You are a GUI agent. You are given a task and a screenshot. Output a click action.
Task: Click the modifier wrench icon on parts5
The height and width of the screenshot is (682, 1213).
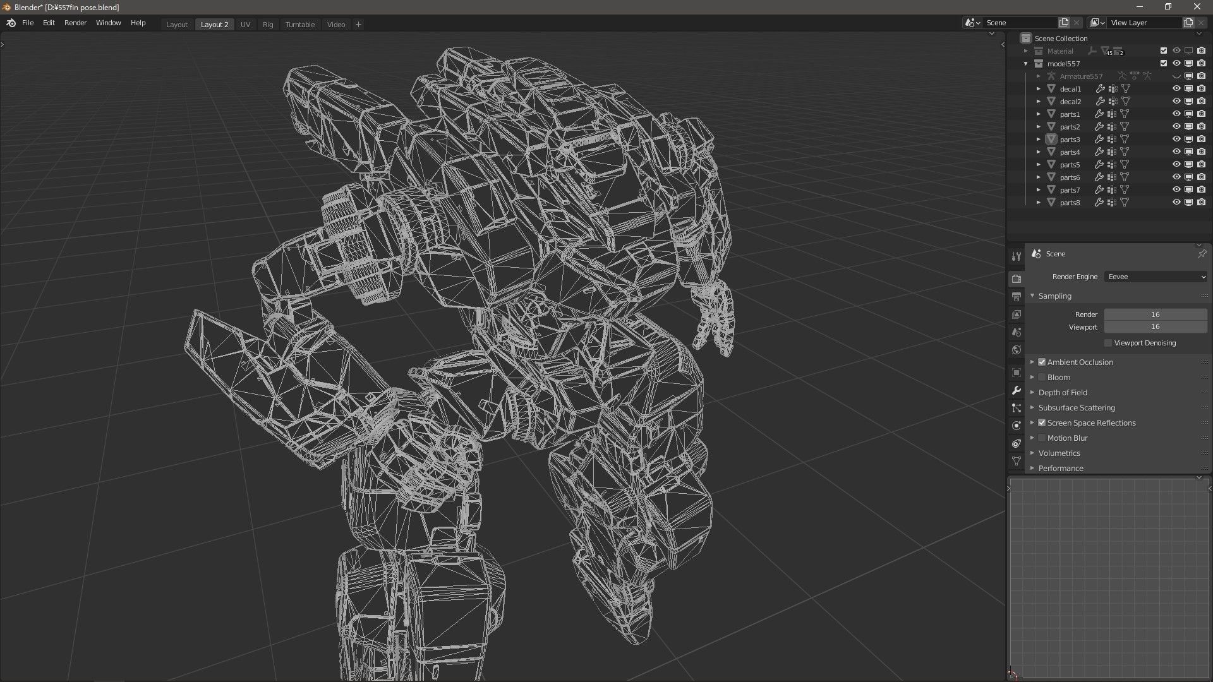tap(1099, 165)
